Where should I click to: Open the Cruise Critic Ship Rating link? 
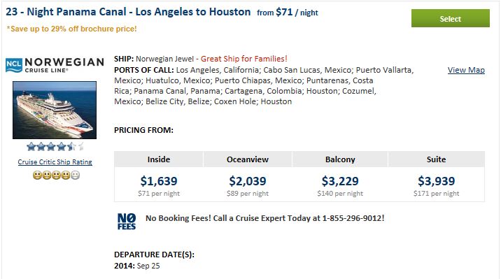(55, 162)
